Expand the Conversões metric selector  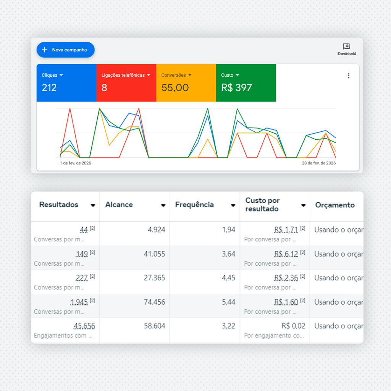(x=190, y=75)
